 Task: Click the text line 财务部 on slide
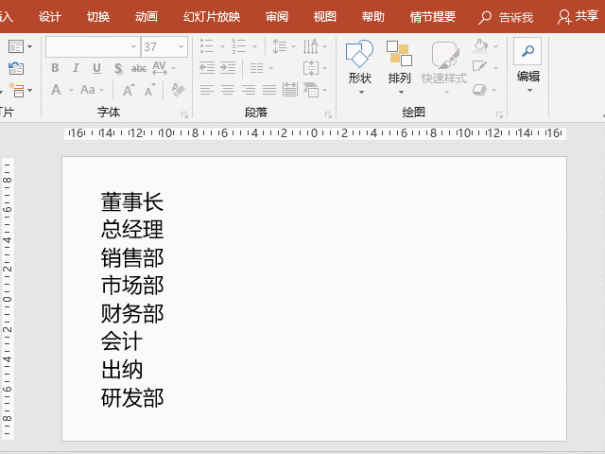coord(132,313)
